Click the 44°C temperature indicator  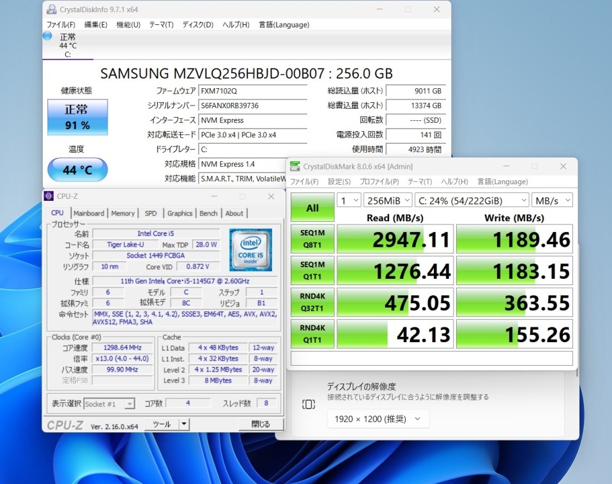point(77,169)
